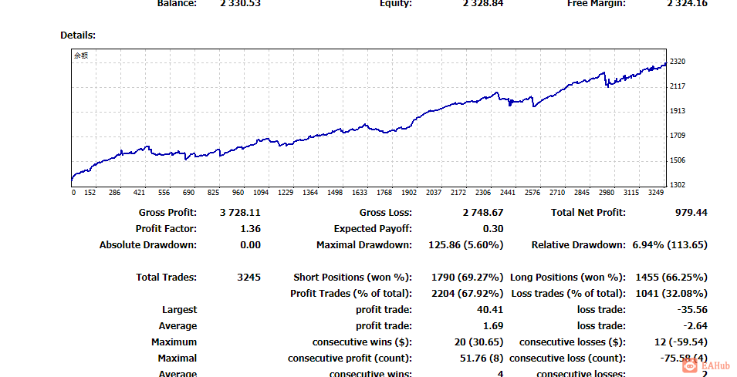The height and width of the screenshot is (377, 737).
Task: Click the Details: heading
Action: point(78,35)
